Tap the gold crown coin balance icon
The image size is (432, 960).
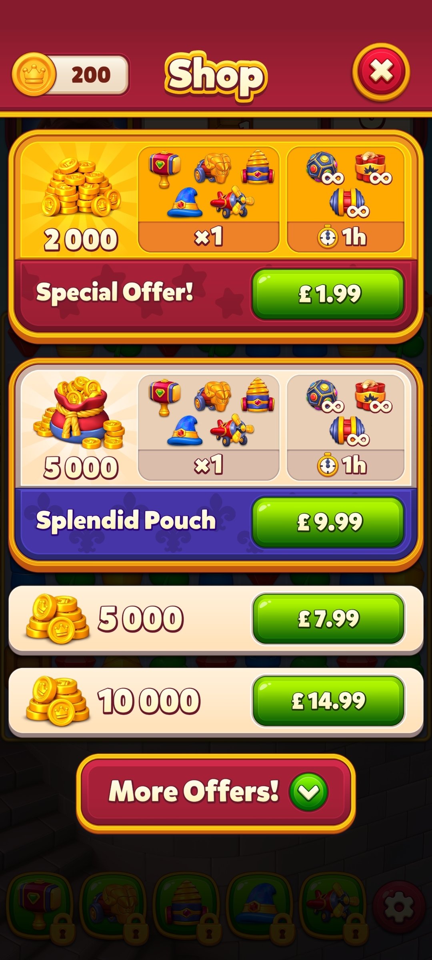[34, 74]
